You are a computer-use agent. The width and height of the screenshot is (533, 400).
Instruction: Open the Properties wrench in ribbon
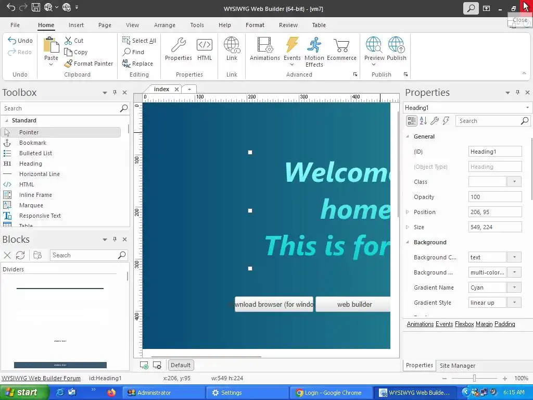179,49
